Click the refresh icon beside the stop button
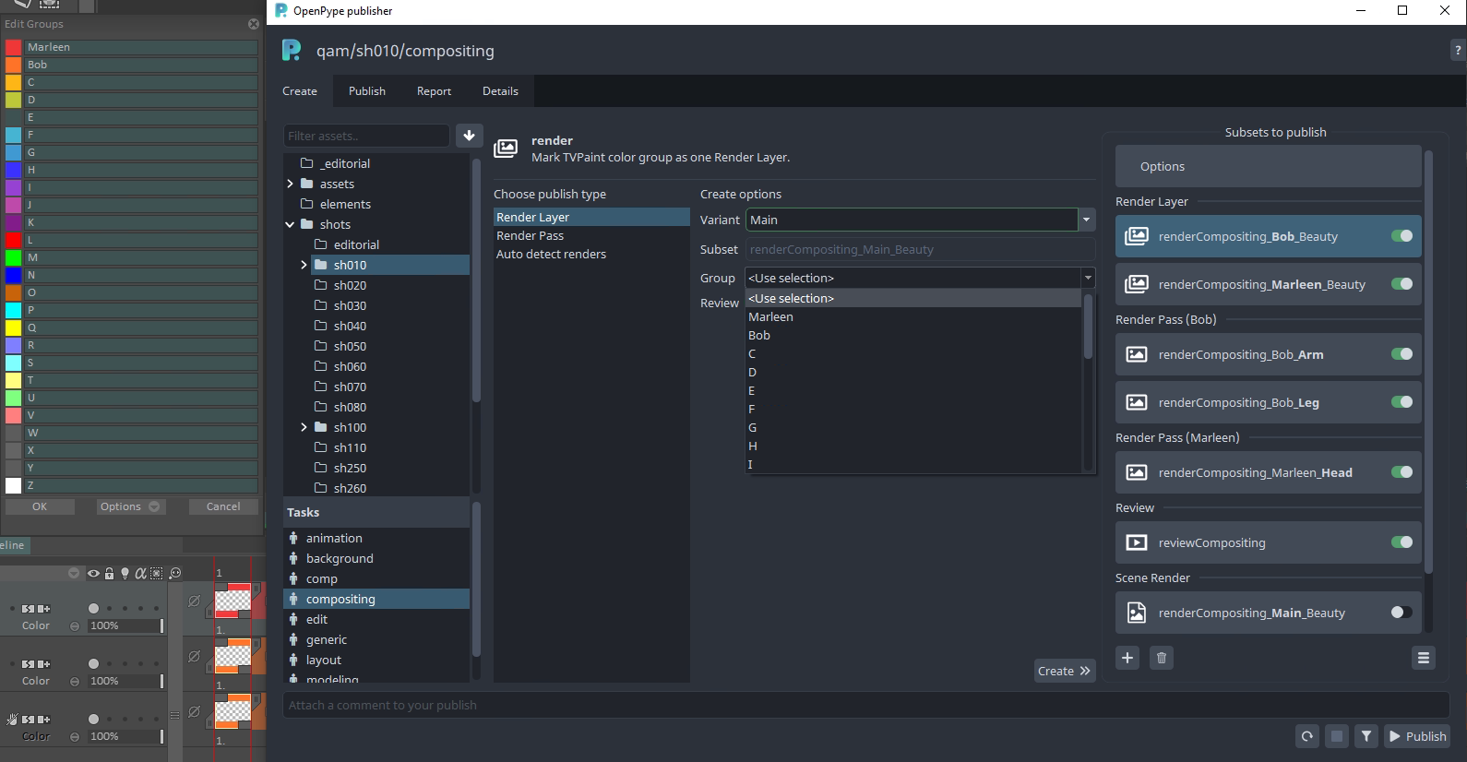1467x762 pixels. pyautogui.click(x=1307, y=736)
